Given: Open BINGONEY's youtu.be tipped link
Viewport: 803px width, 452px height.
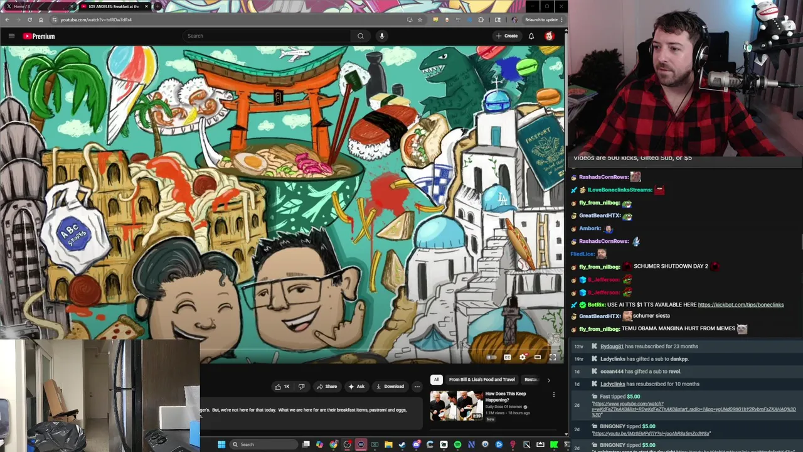Looking at the screenshot, I should point(651,434).
